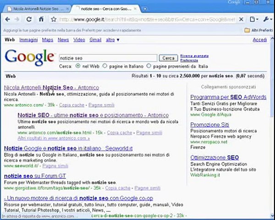
Task: Bookmark this page with the star icon
Action: [54, 19]
